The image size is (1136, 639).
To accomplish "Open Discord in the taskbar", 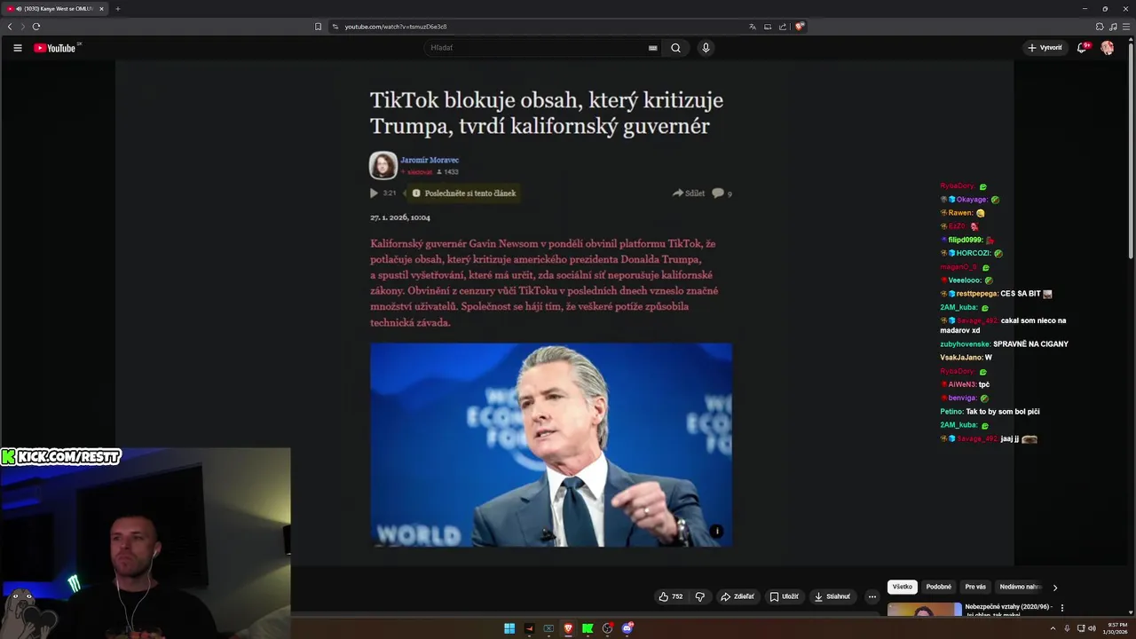I will pyautogui.click(x=627, y=628).
